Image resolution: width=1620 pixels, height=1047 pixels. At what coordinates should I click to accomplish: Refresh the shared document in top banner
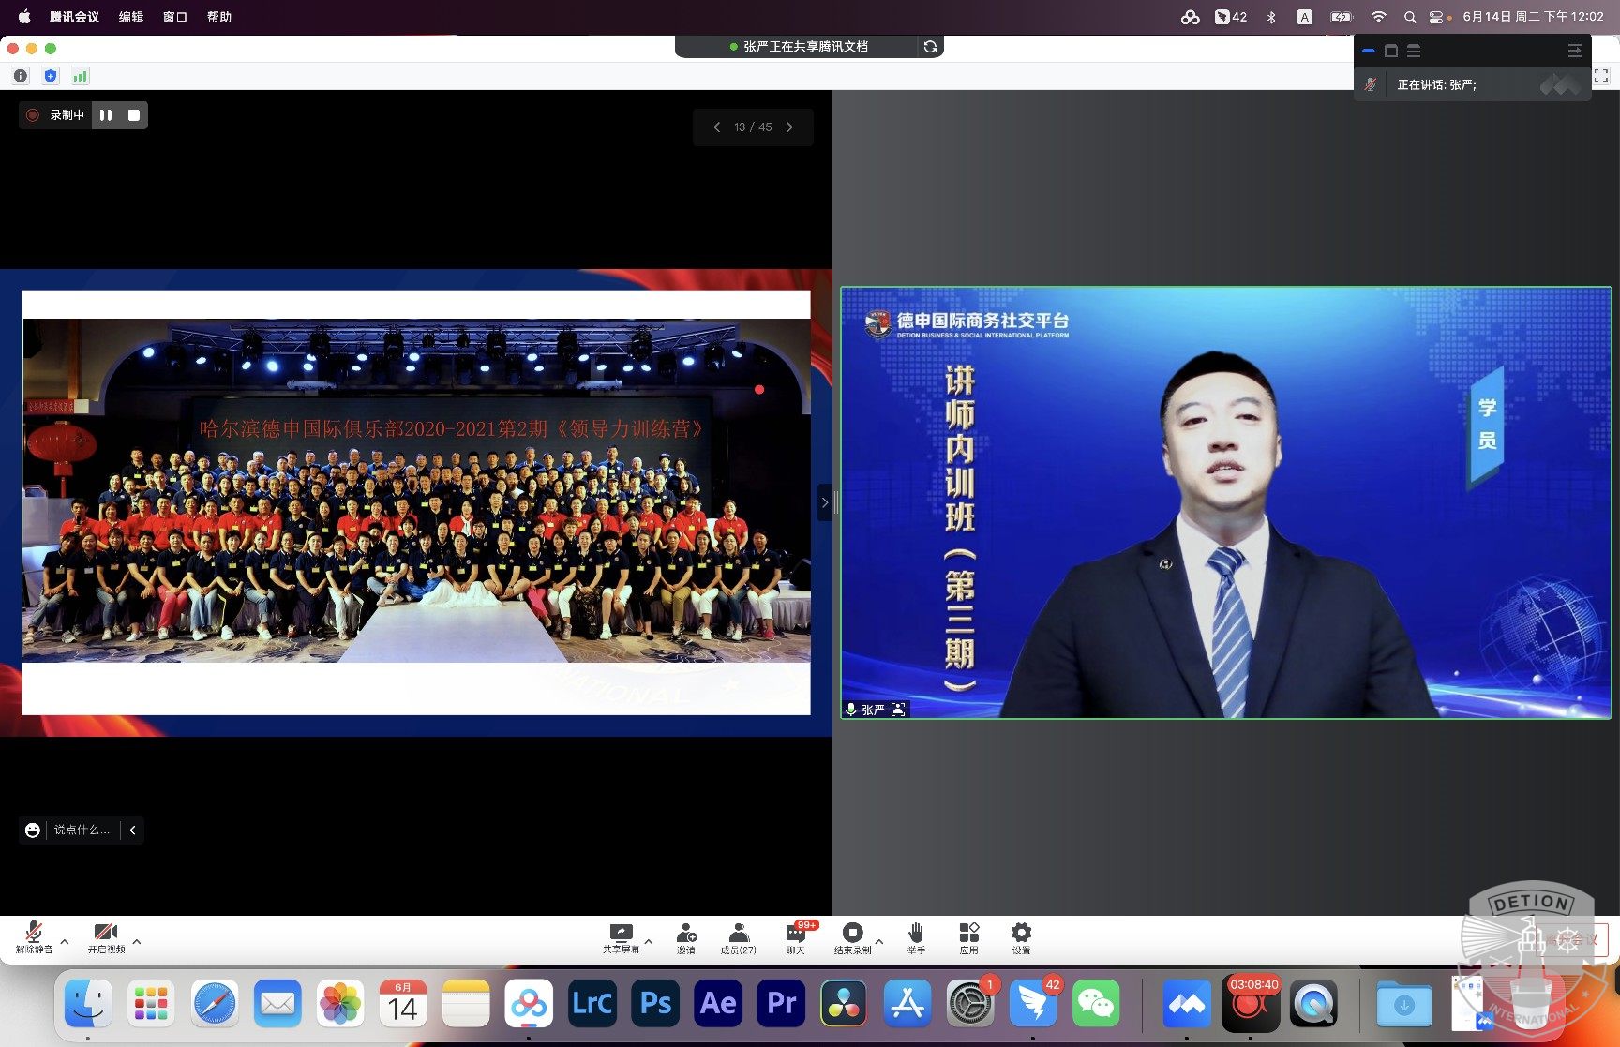point(930,46)
